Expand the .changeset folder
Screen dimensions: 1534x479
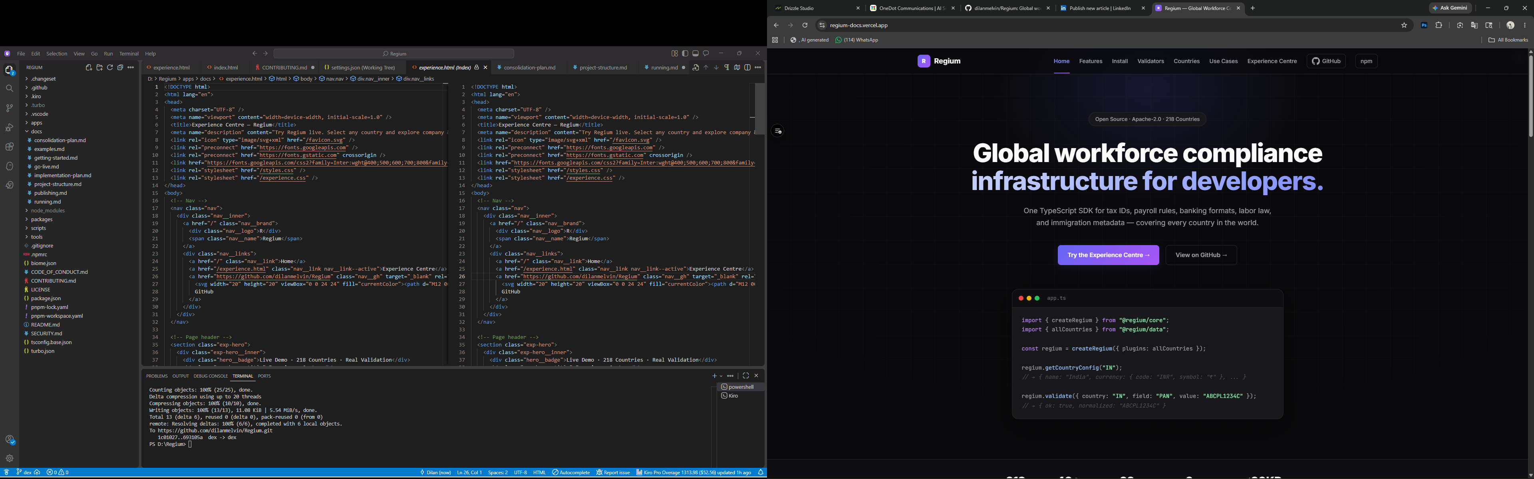click(44, 79)
